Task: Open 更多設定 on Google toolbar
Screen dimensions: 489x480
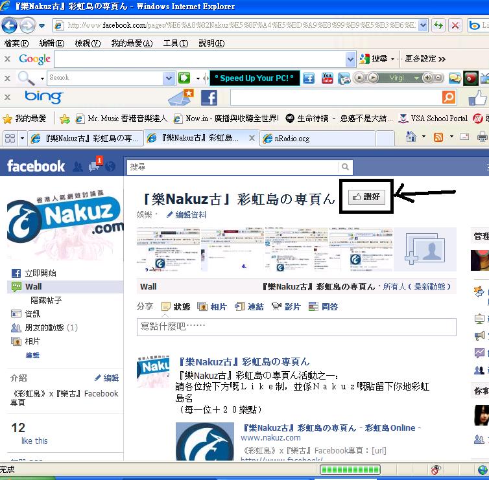Action: point(425,59)
